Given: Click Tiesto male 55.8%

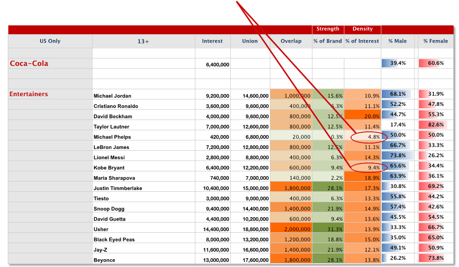Looking at the screenshot, I should [398, 197].
